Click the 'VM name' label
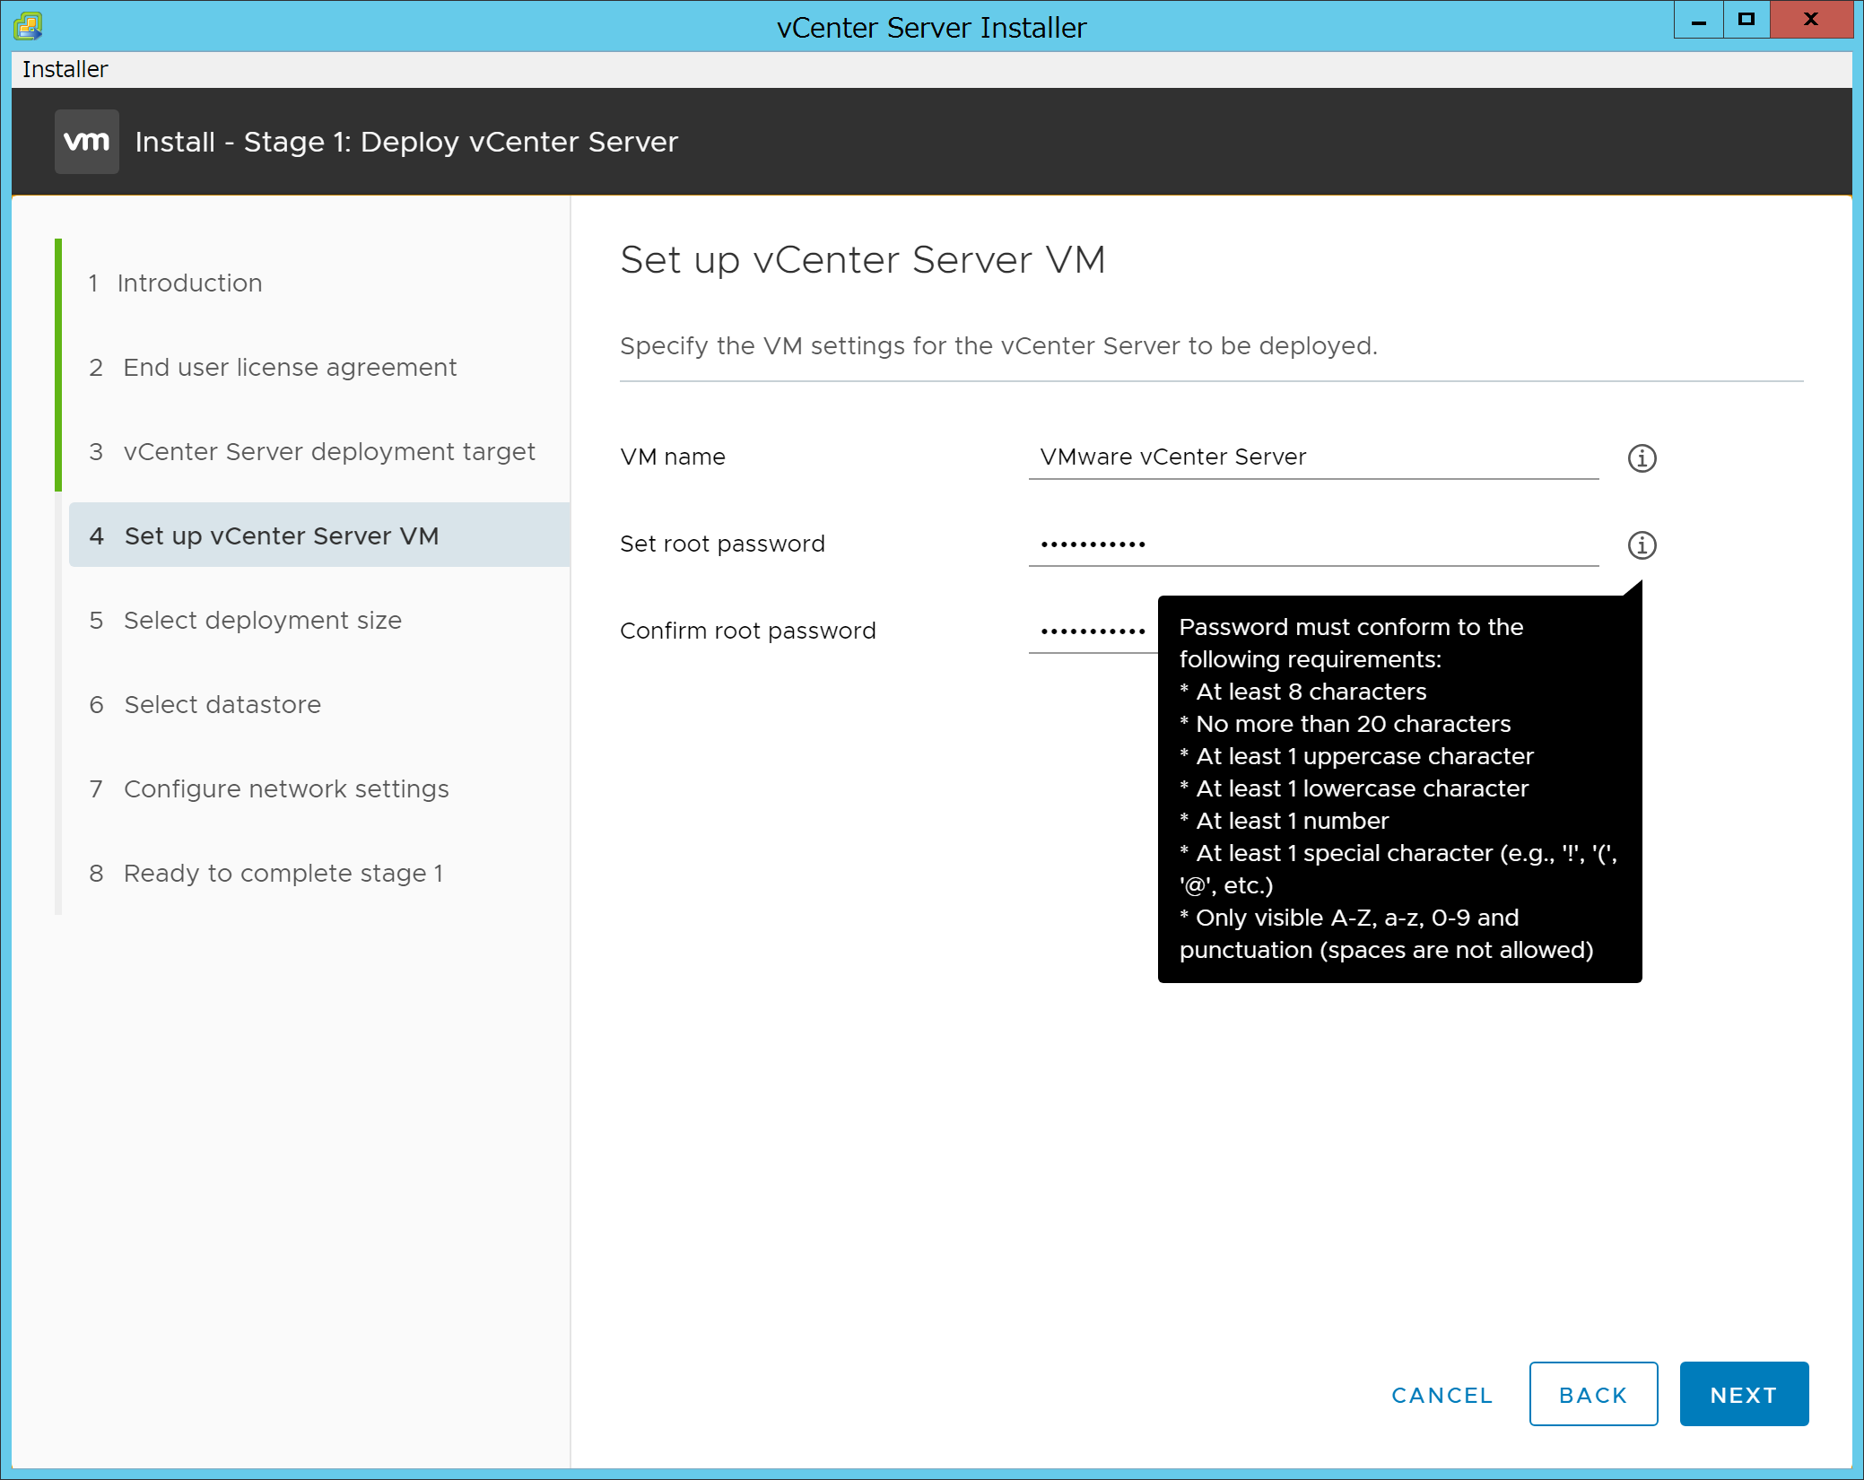1864x1480 pixels. coord(673,457)
